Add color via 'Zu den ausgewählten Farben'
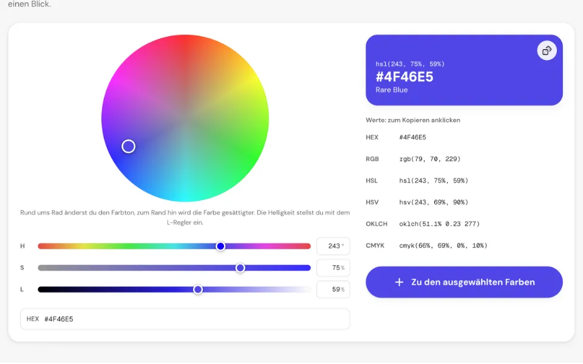 [x=464, y=282]
